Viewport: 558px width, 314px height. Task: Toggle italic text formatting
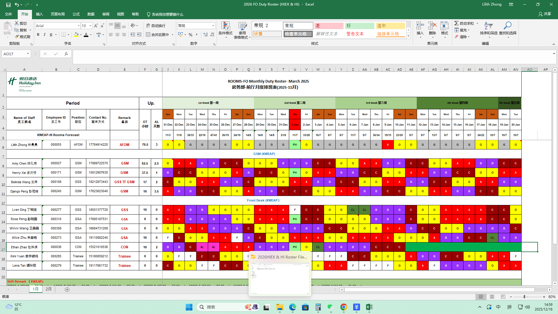click(44, 35)
